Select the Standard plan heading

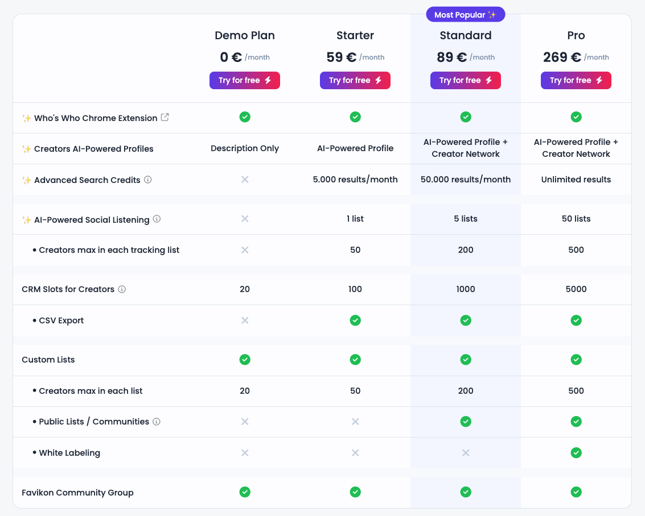tap(465, 35)
